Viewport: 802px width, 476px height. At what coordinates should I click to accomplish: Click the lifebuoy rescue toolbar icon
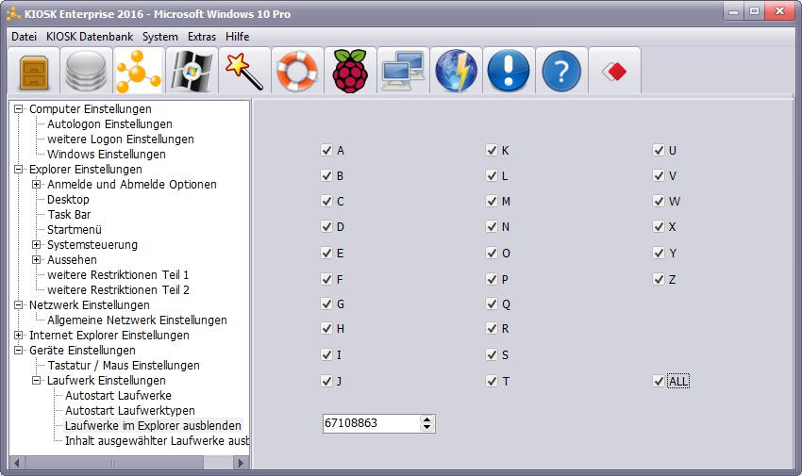point(297,72)
